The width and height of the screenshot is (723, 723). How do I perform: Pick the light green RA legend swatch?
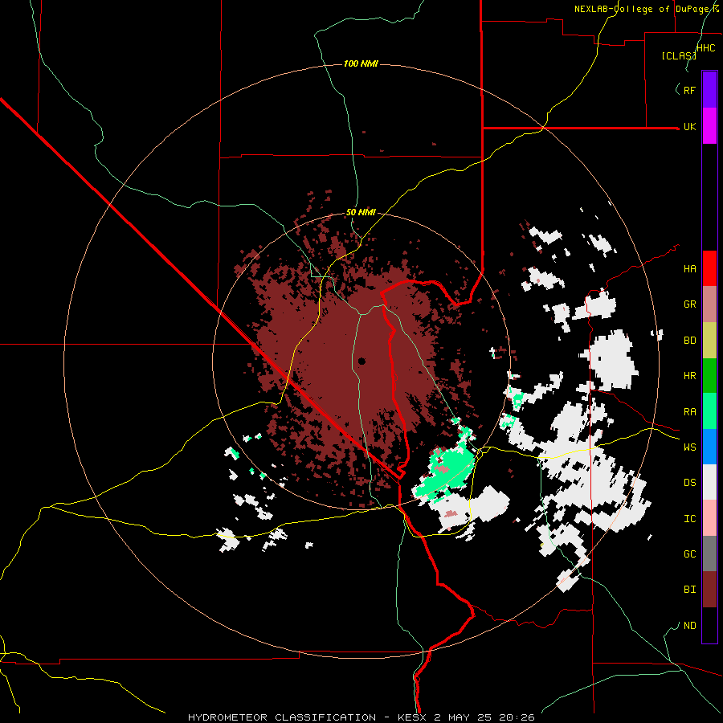coord(709,411)
